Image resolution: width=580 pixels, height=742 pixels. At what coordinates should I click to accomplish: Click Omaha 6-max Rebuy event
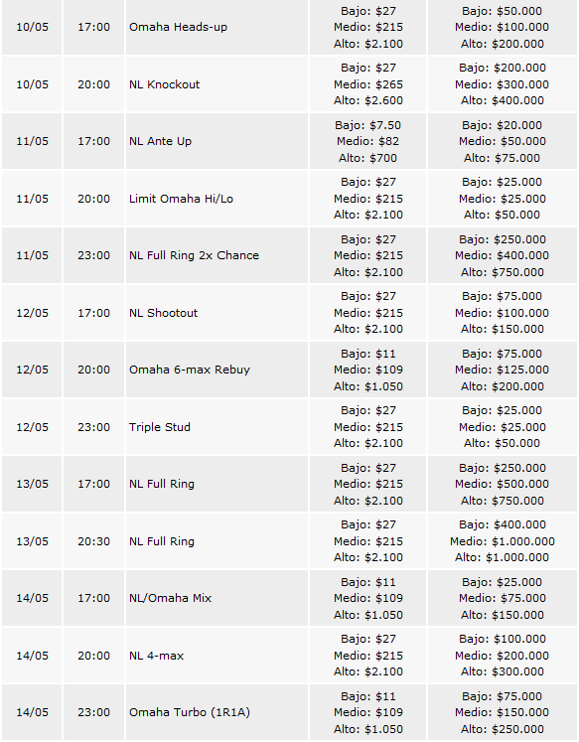pos(190,370)
